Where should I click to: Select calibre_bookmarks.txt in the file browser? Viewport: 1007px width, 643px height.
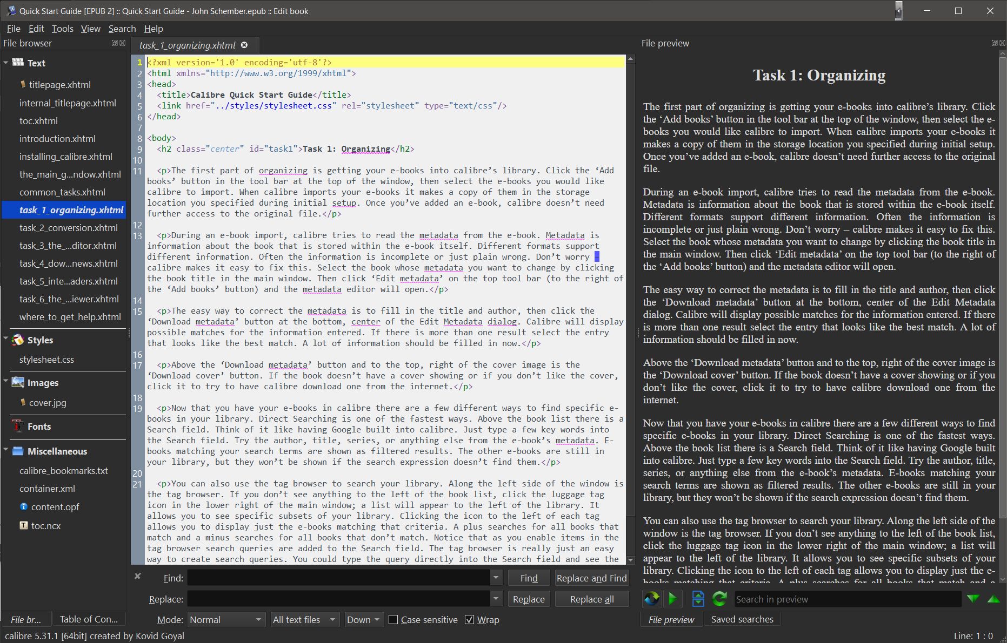pos(64,470)
